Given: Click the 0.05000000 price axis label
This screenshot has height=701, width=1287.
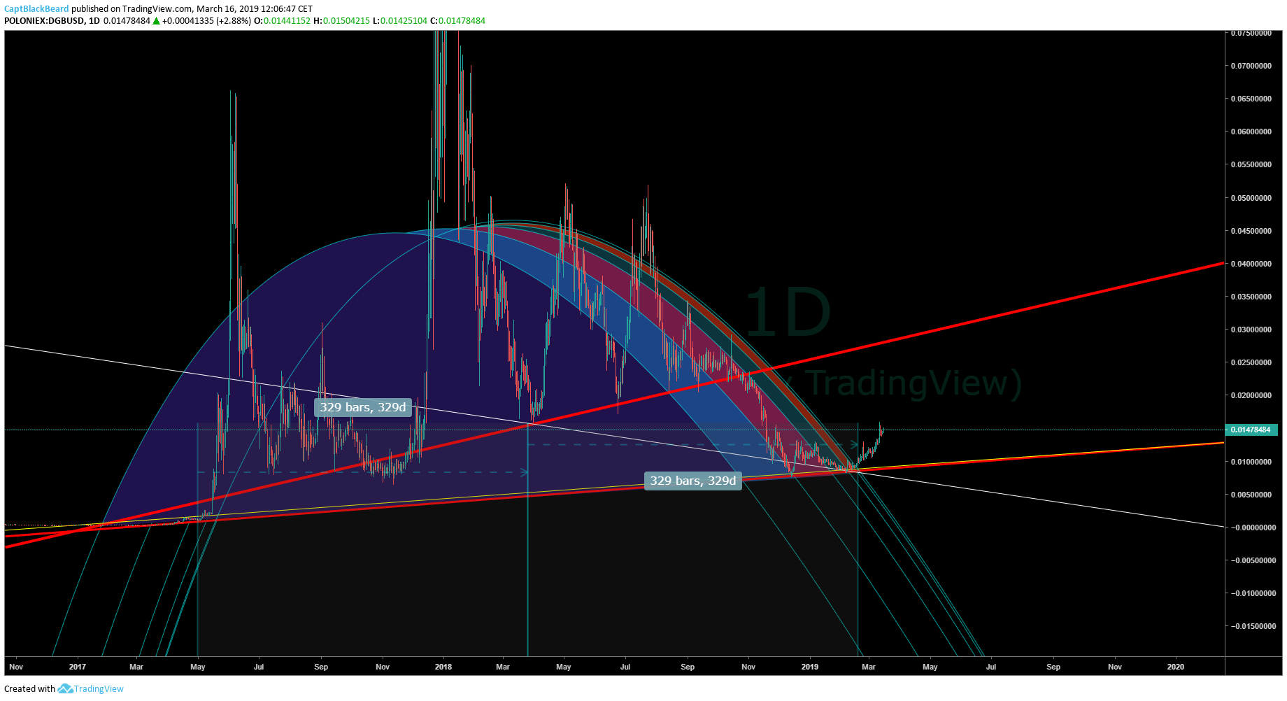Looking at the screenshot, I should pyautogui.click(x=1251, y=198).
